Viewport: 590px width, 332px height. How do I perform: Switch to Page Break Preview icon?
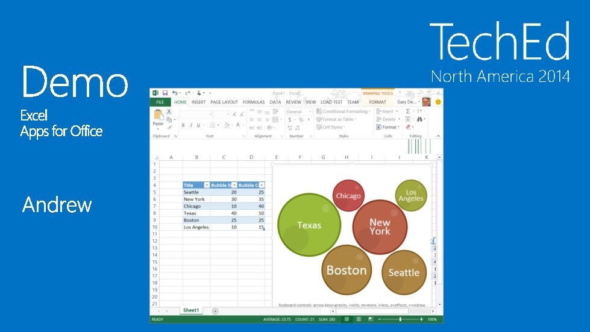point(371,319)
